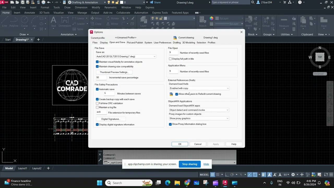Open the Drafting & Annotation workspace dropdown
Viewport: 334px width, 188px height.
tap(87, 2)
